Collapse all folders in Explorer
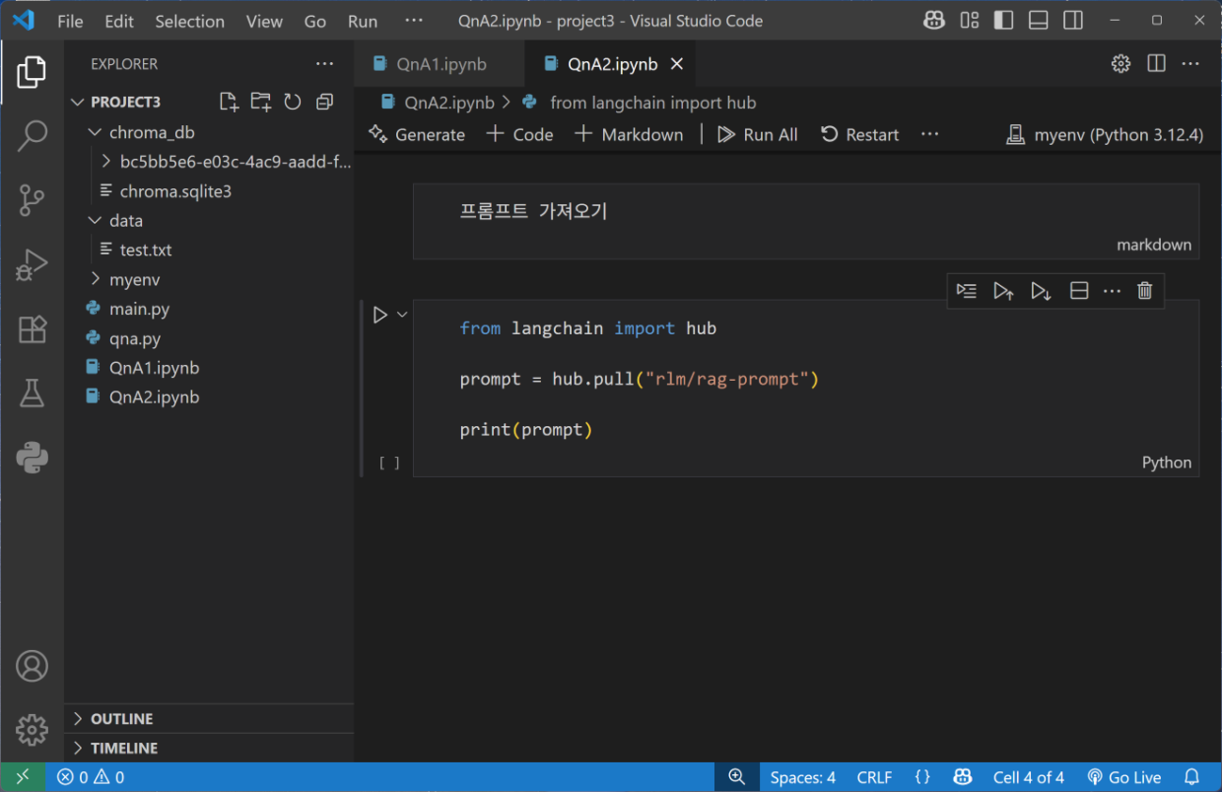The image size is (1222, 792). click(325, 102)
